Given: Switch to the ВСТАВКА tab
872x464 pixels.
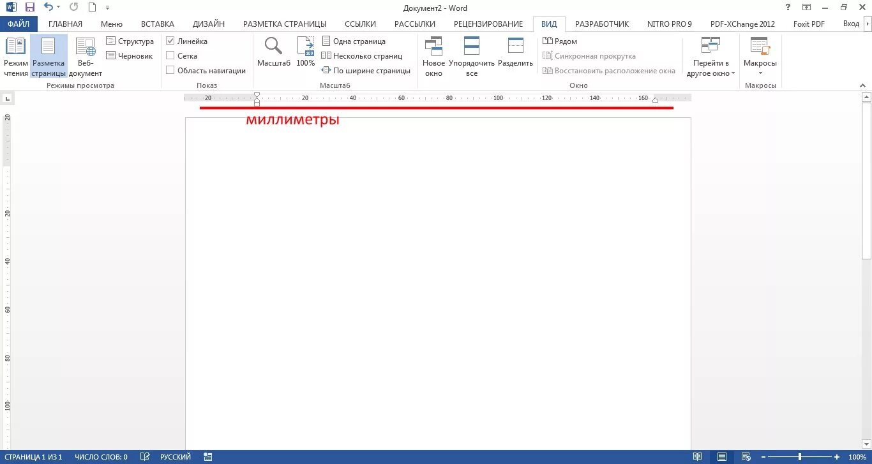Looking at the screenshot, I should (157, 24).
